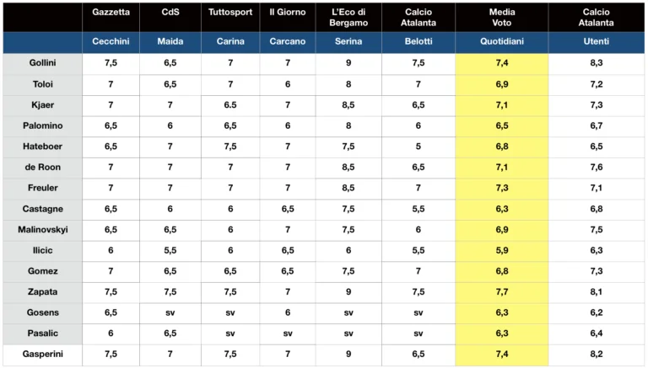This screenshot has height=368, width=648.
Task: Click Kjaer's Carina rating cell
Action: [230, 105]
